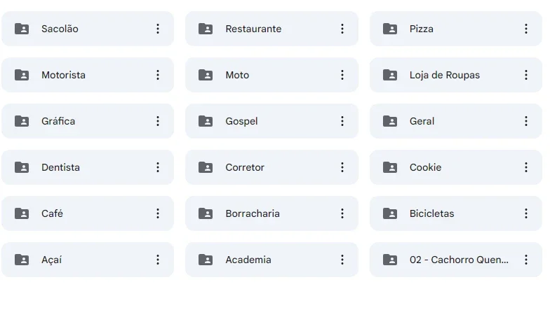Select the Borracharia folder
This screenshot has width=550, height=310.
272,213
